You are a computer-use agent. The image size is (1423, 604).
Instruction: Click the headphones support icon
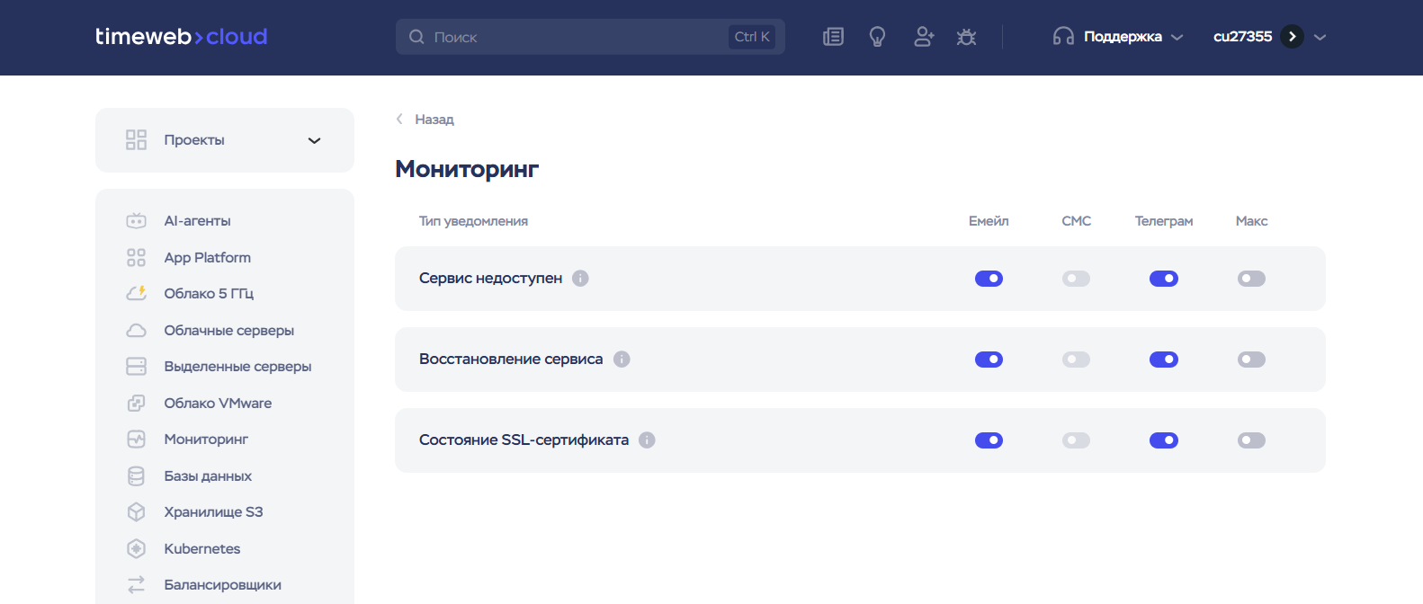(x=1063, y=37)
